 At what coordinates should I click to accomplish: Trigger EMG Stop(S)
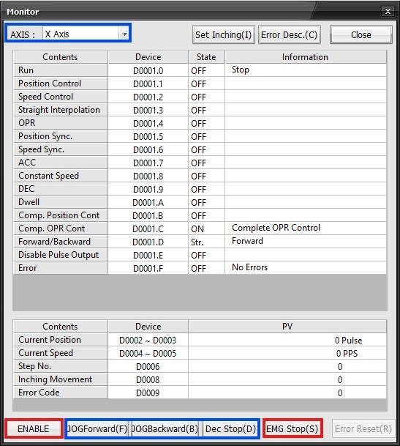click(293, 428)
